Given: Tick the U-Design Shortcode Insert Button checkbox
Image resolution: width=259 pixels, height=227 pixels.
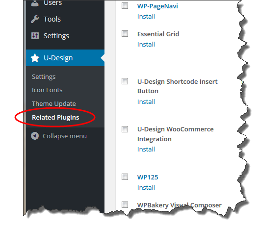Looking at the screenshot, I should pyautogui.click(x=125, y=81).
